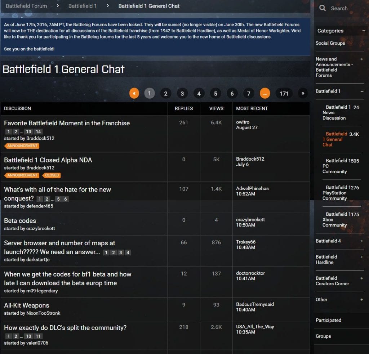Expand the Other category
Screen dimensions: 369x354
(x=362, y=300)
